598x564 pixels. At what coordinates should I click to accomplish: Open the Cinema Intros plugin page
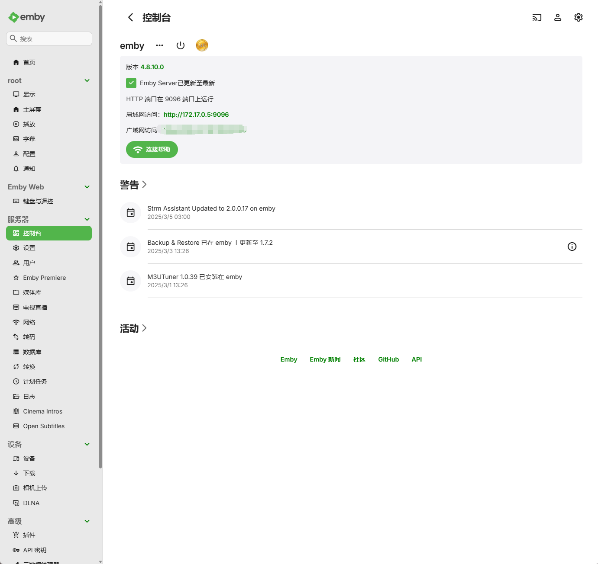(42, 411)
